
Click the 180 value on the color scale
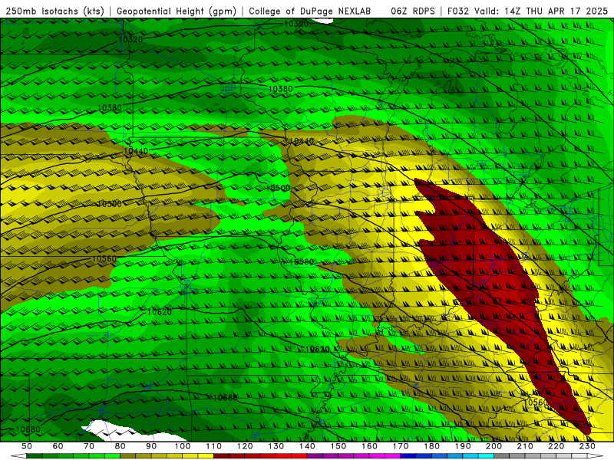(432, 446)
